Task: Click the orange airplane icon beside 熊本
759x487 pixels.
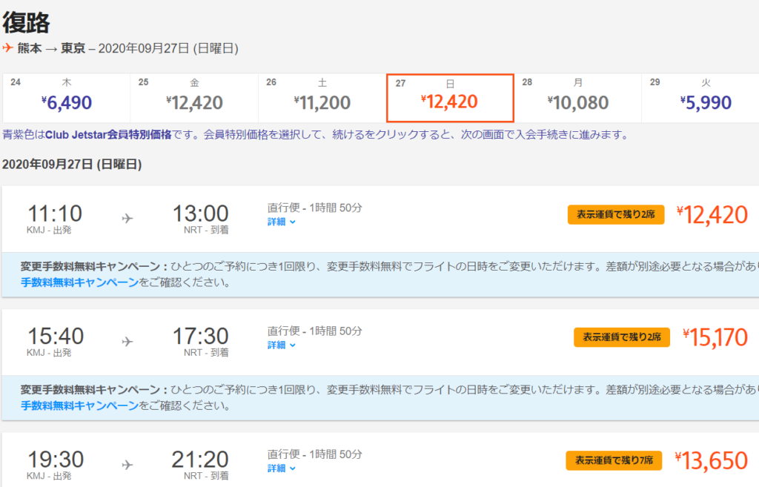Action: 8,48
